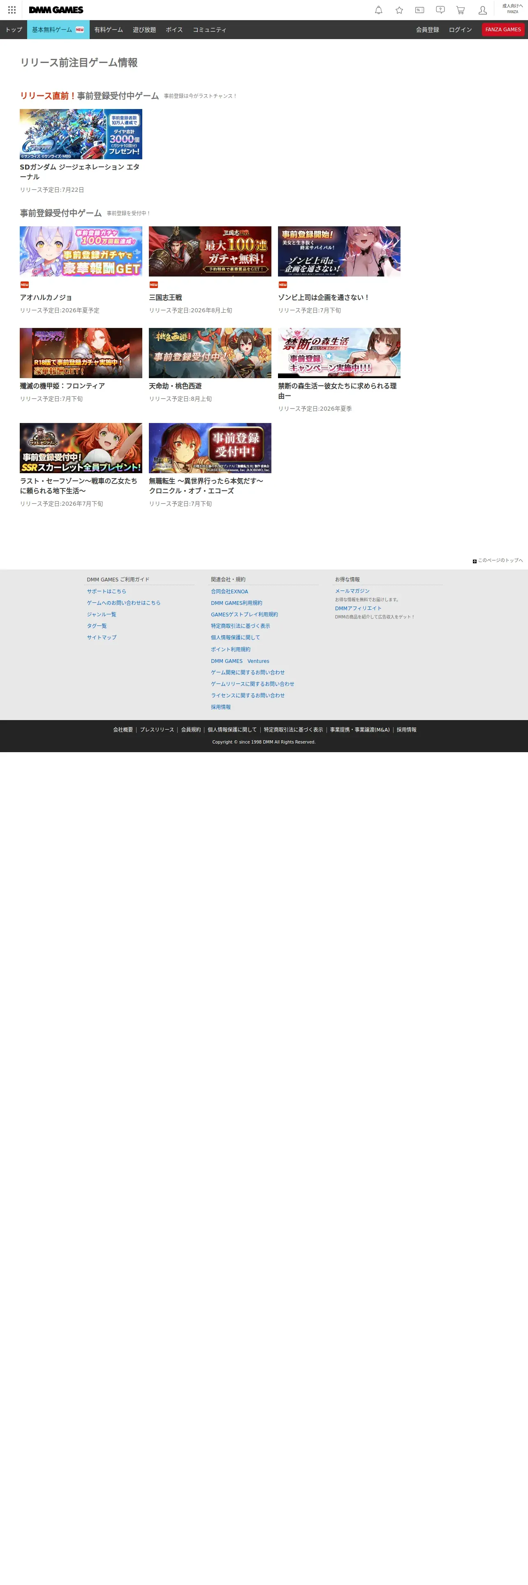This screenshot has height=1585, width=528.
Task: Open the 天命劫・桃色西遊 banner image
Action: pyautogui.click(x=210, y=353)
